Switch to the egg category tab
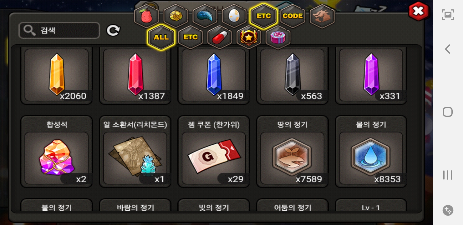 point(234,16)
